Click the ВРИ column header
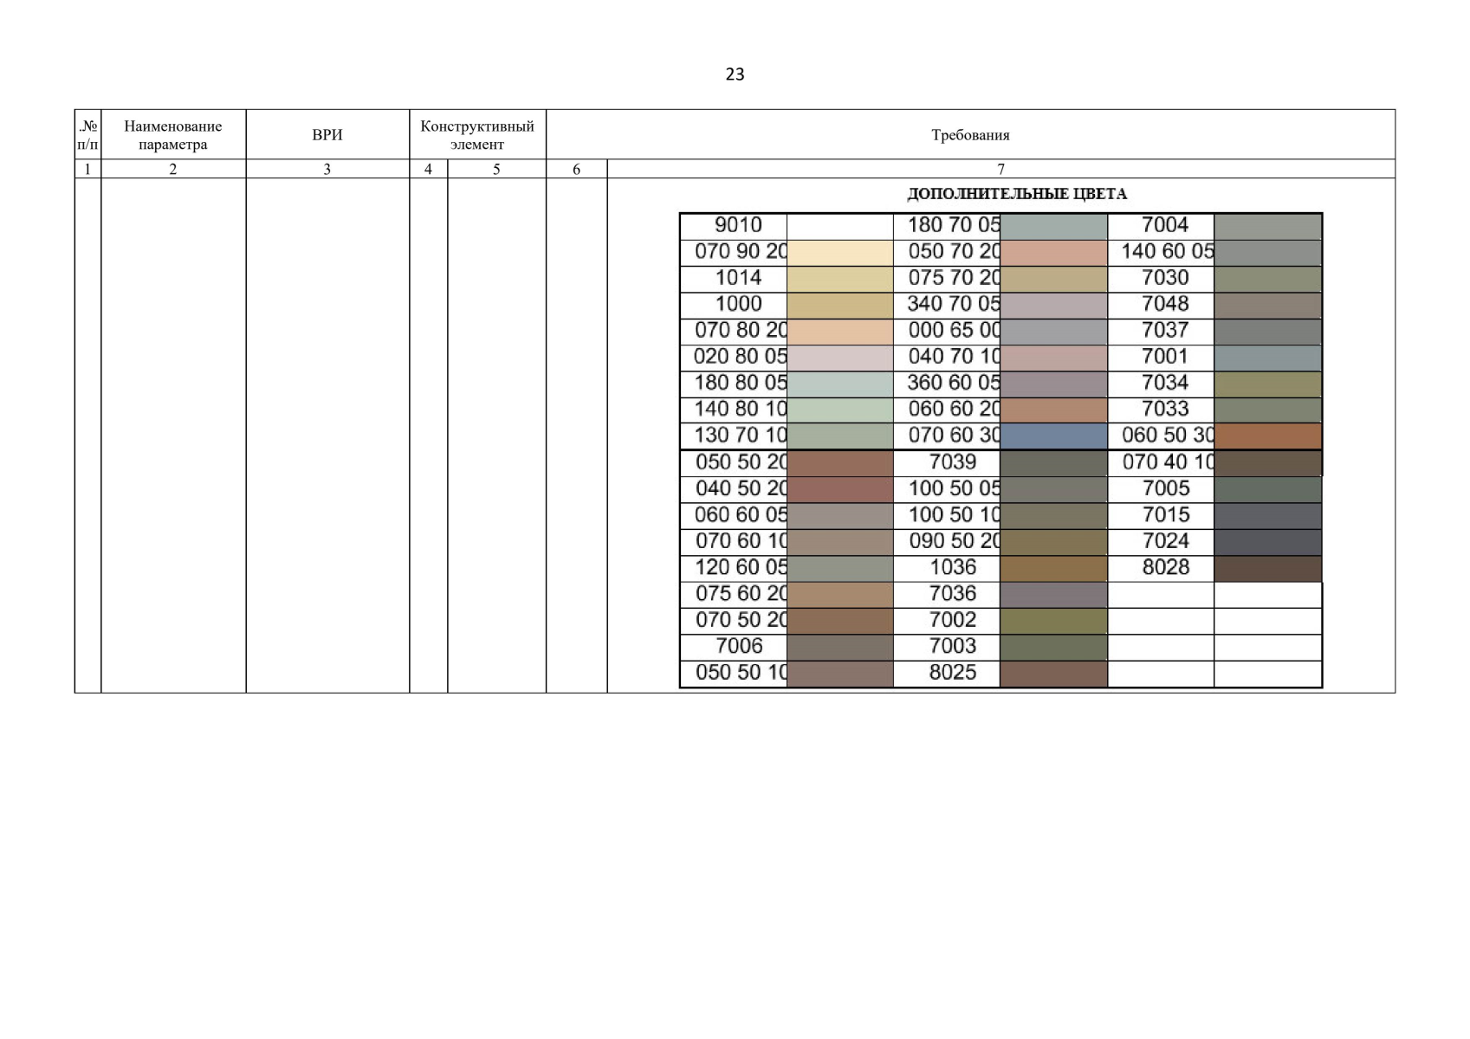The height and width of the screenshot is (1039, 1470). click(x=327, y=135)
